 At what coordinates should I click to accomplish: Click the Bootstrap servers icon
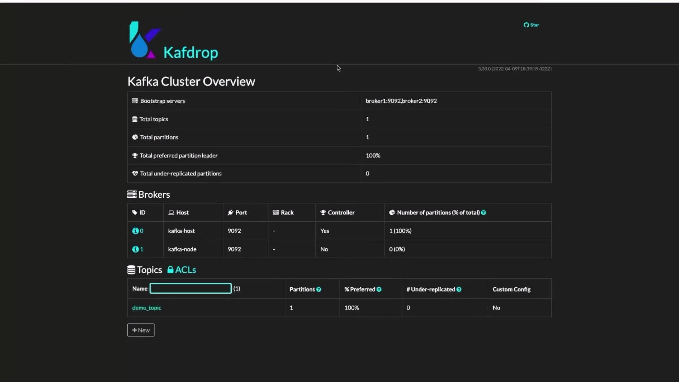[135, 101]
